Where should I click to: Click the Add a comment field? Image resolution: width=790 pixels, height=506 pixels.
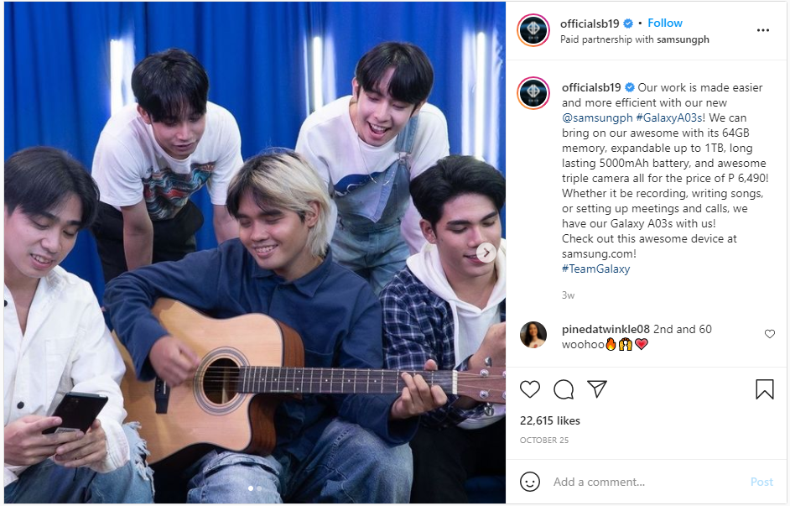click(645, 482)
